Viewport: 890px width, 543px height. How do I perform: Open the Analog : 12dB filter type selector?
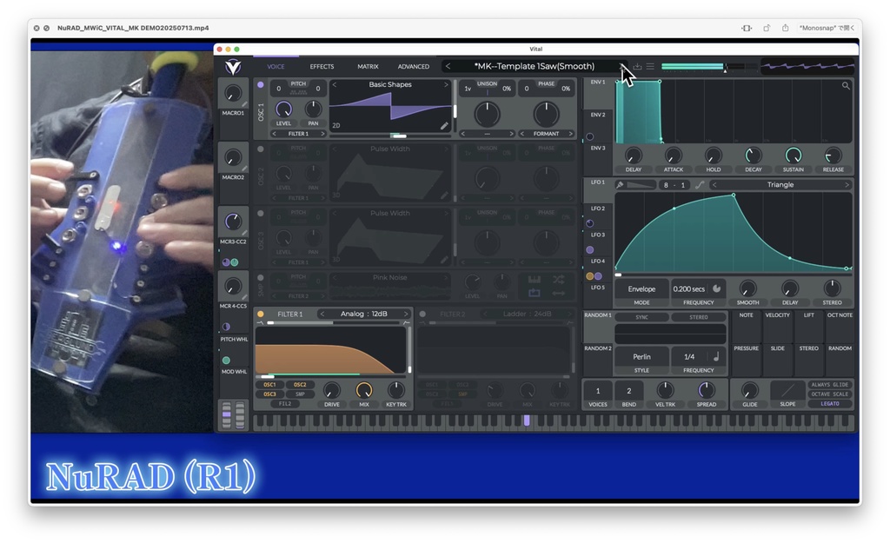(364, 314)
